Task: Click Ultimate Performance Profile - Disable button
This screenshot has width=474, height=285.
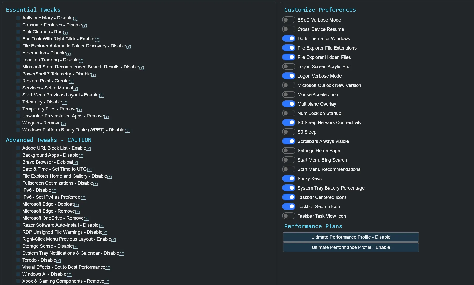Action: [351, 237]
